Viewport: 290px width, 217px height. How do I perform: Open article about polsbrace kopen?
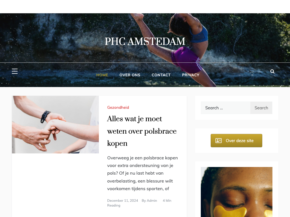coord(142,131)
